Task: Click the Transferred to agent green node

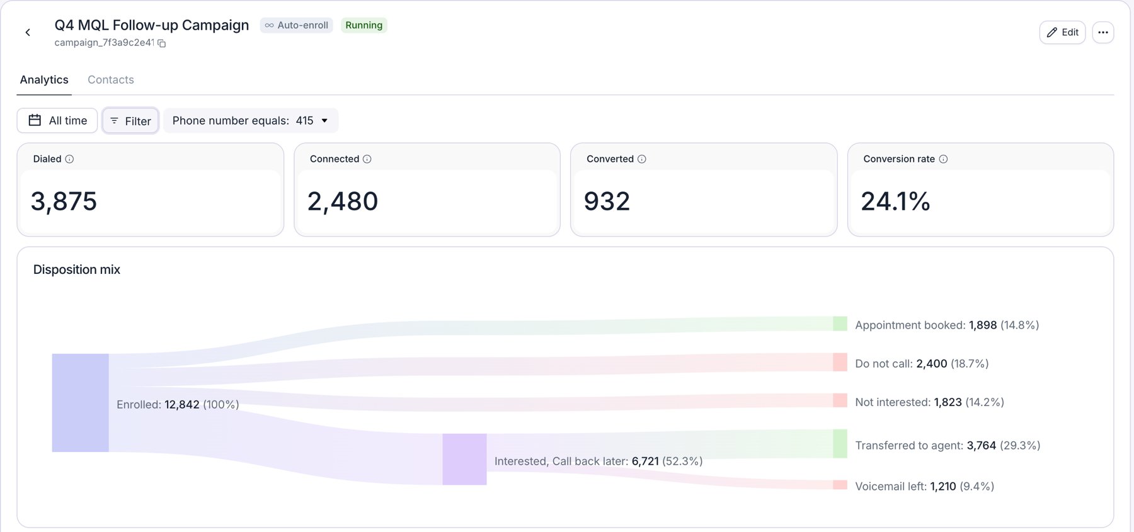Action: point(840,444)
